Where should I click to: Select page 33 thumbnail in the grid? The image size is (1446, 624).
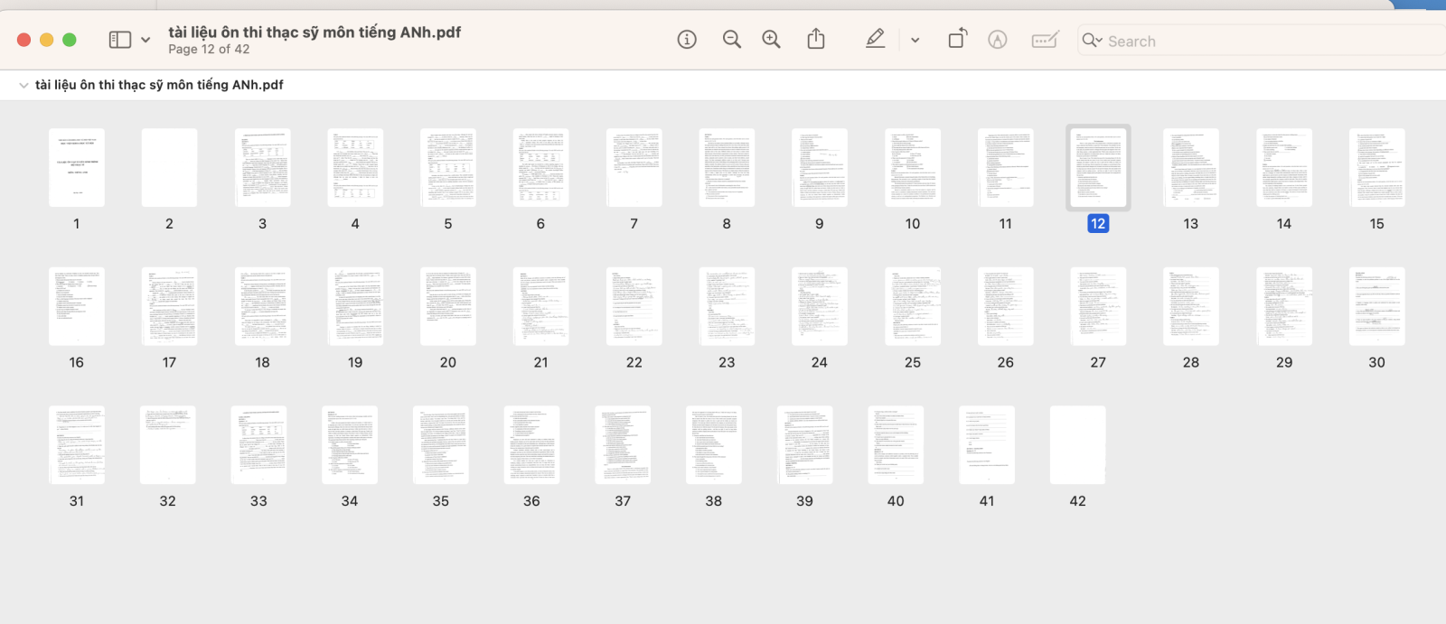tap(258, 445)
